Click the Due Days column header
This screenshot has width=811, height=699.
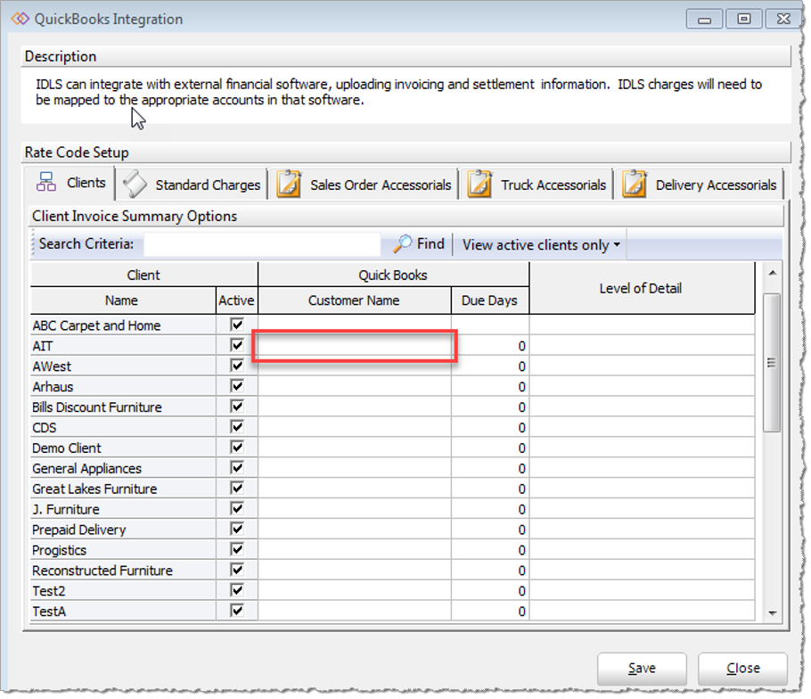click(490, 300)
